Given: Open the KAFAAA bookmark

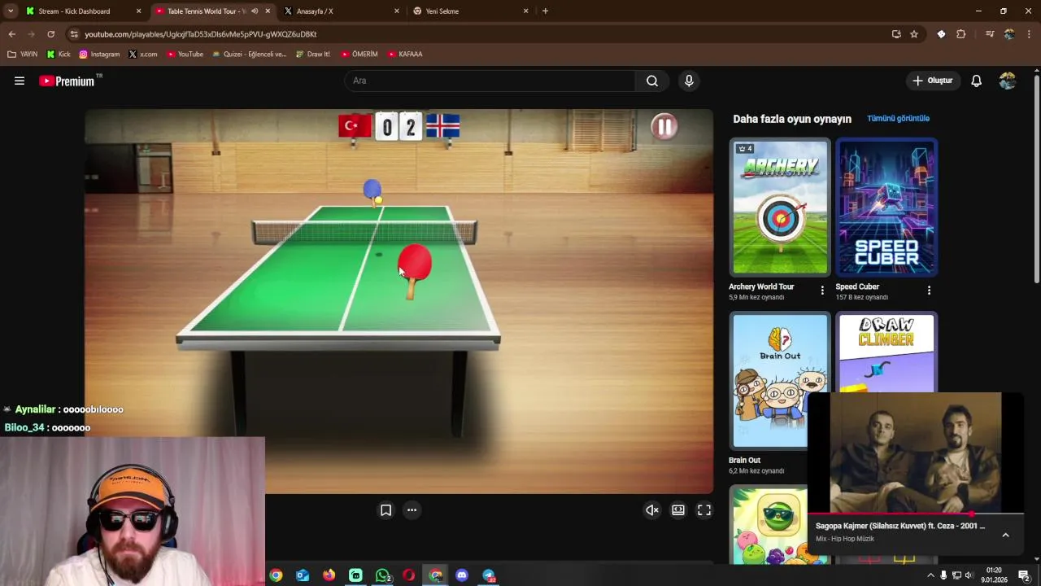Looking at the screenshot, I should click(x=405, y=55).
